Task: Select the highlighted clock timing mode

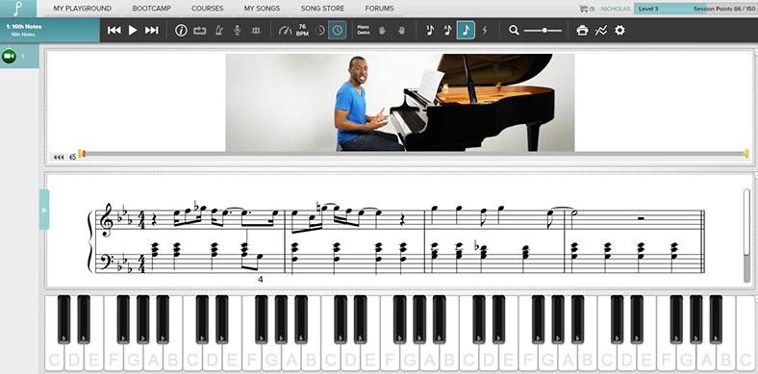Action: coord(337,31)
